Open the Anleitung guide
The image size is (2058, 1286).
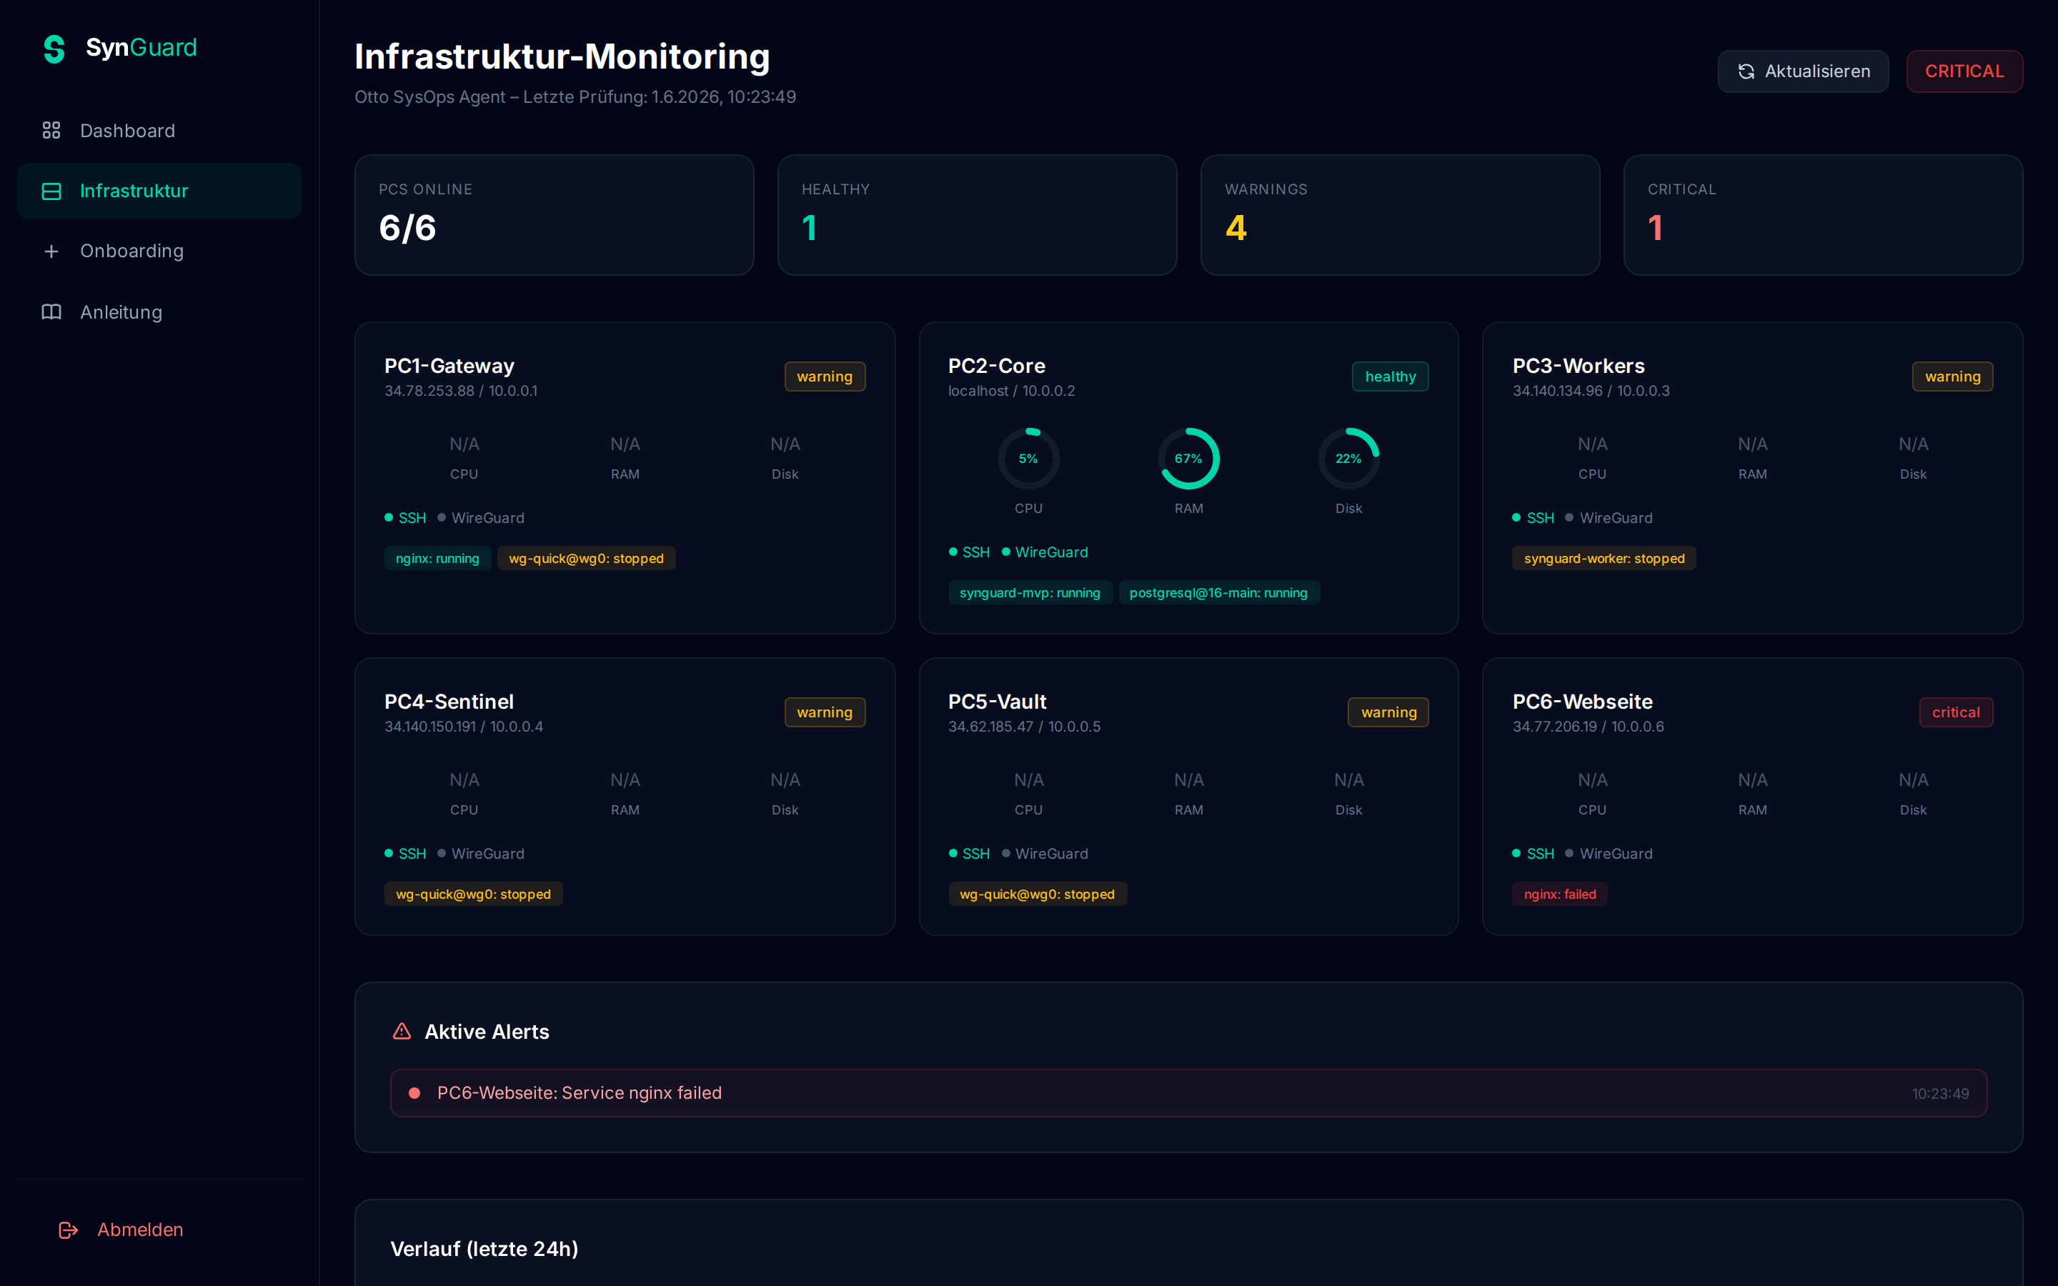coord(159,312)
